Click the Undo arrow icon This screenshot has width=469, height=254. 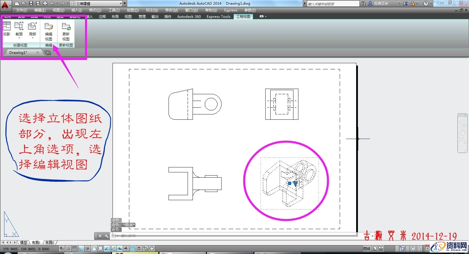coord(52,4)
